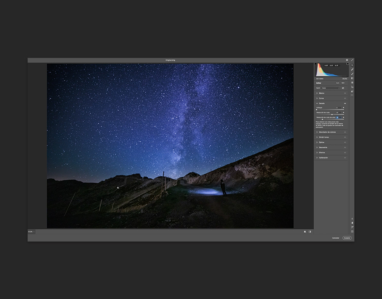Open Camera Raw preferences gear icon
This screenshot has height=299, width=382.
347,60
